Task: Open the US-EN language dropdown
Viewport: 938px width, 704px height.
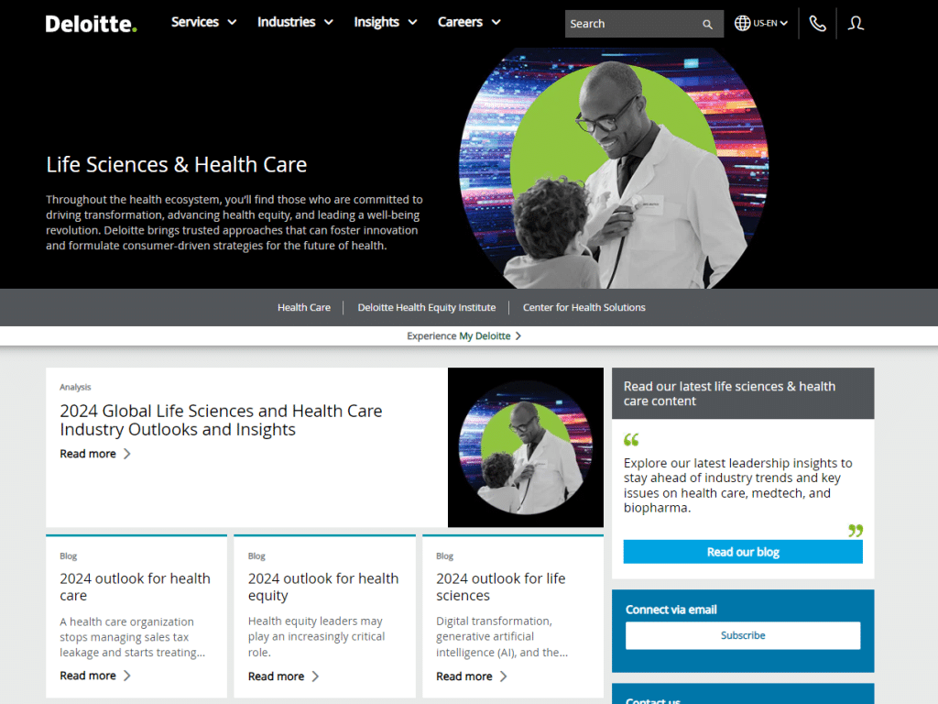Action: (769, 23)
